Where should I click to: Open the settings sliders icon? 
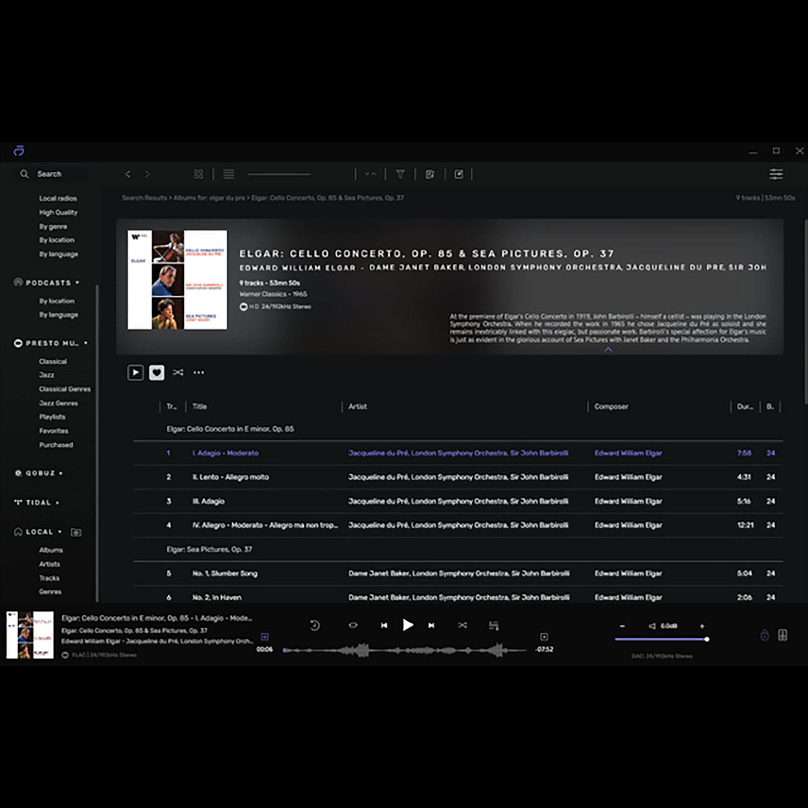pyautogui.click(x=776, y=174)
